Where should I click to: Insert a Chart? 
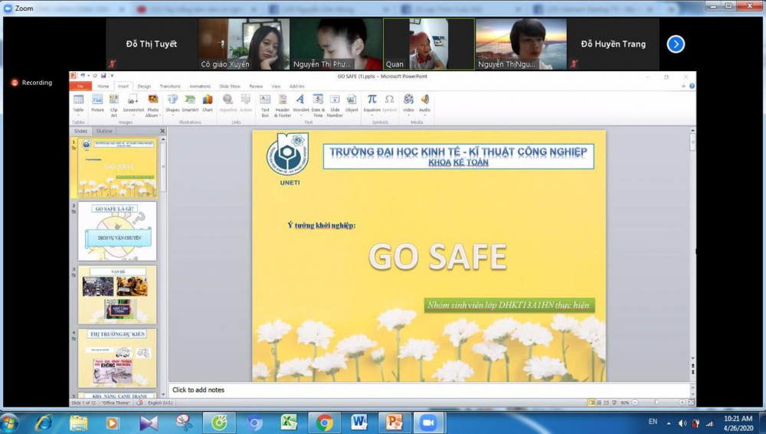(x=208, y=103)
